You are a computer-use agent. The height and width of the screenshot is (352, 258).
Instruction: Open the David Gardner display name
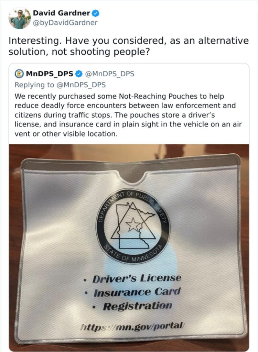(62, 13)
